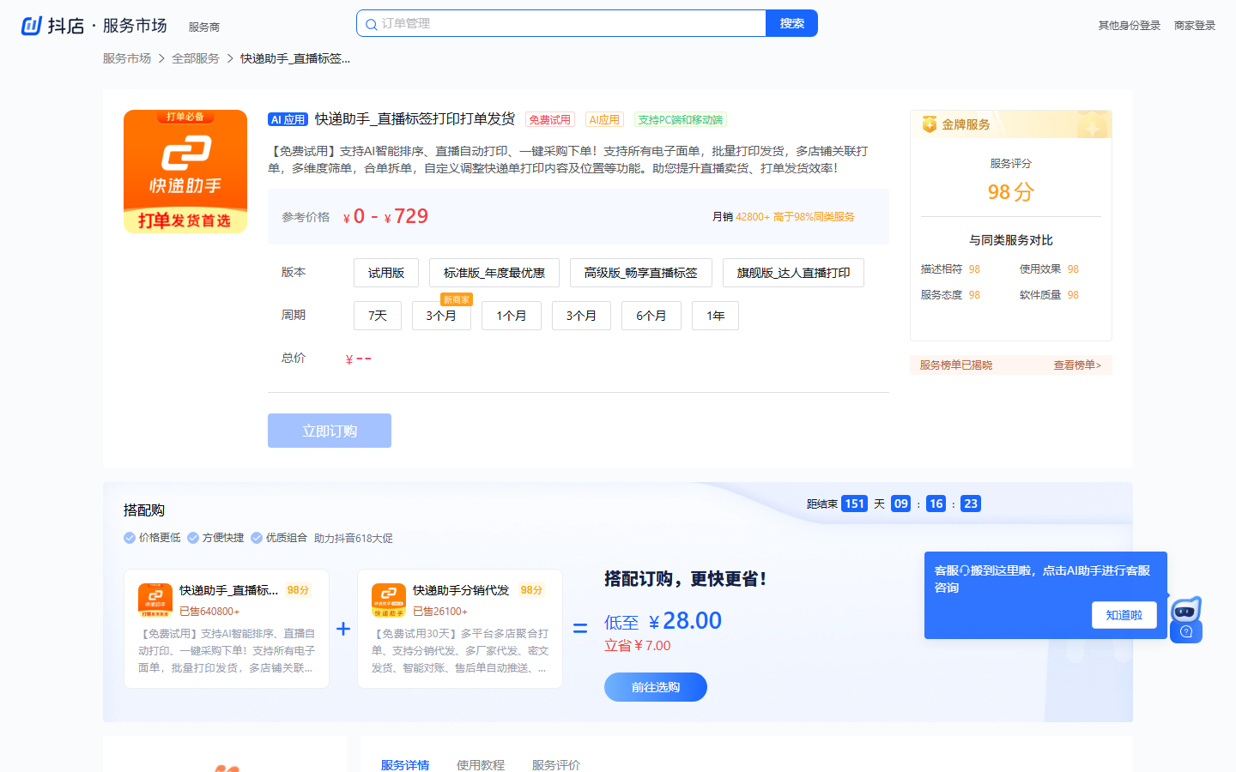Viewport: 1236px width, 772px height.
Task: Choose the 3个月 period with 新商家 tag
Action: pos(441,316)
